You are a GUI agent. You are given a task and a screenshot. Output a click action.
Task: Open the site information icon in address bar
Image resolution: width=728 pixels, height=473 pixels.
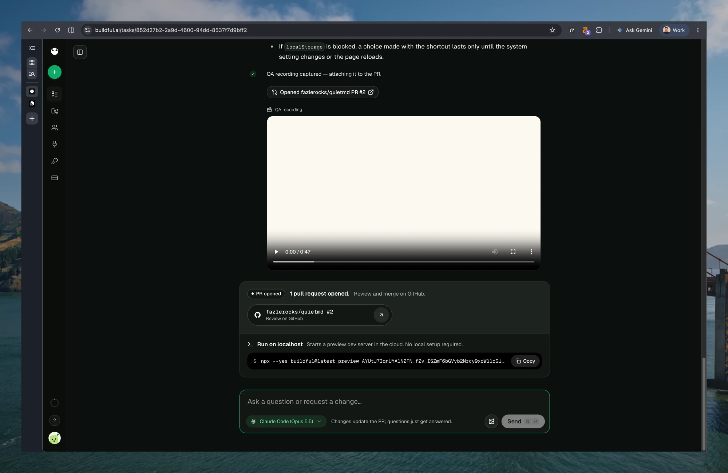point(87,30)
